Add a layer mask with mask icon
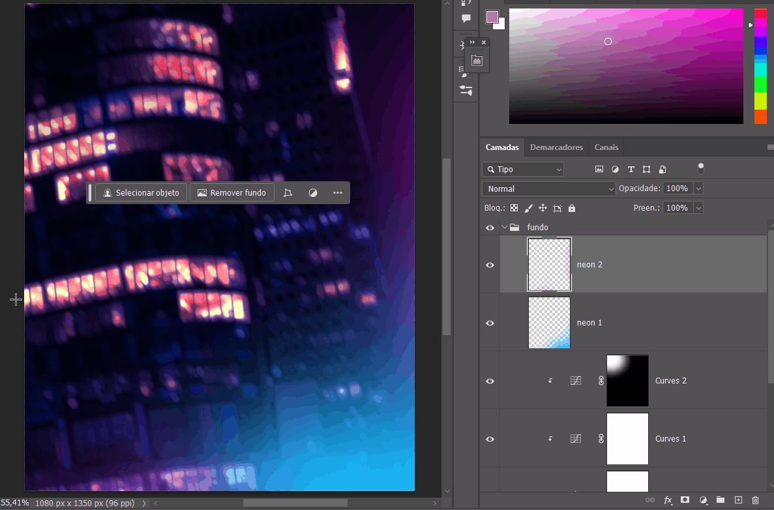 (685, 500)
